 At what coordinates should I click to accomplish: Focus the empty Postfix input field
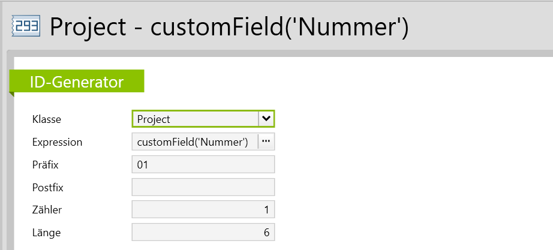click(203, 187)
